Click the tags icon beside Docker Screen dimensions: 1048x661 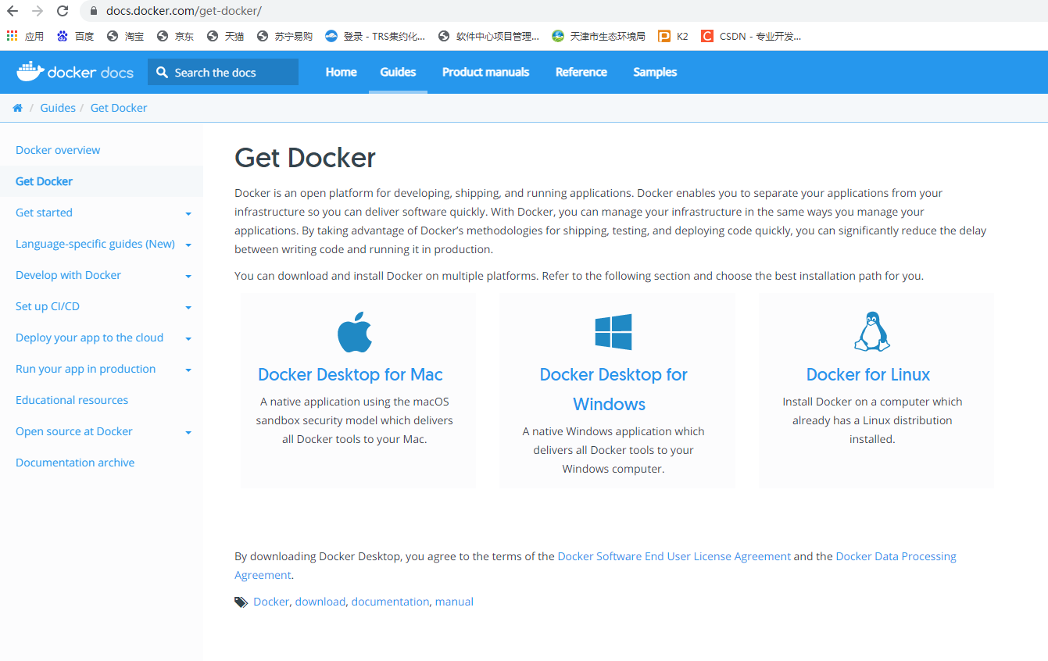[241, 602]
